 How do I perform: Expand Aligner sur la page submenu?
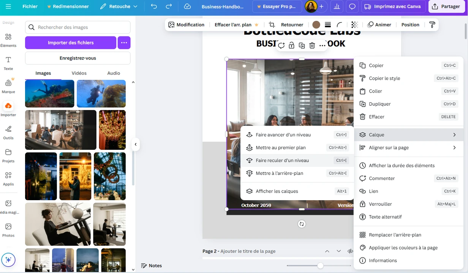point(408,147)
